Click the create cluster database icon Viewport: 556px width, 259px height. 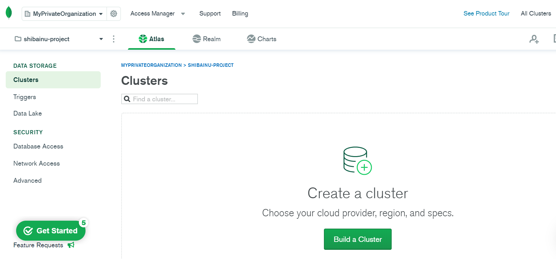coord(357,161)
